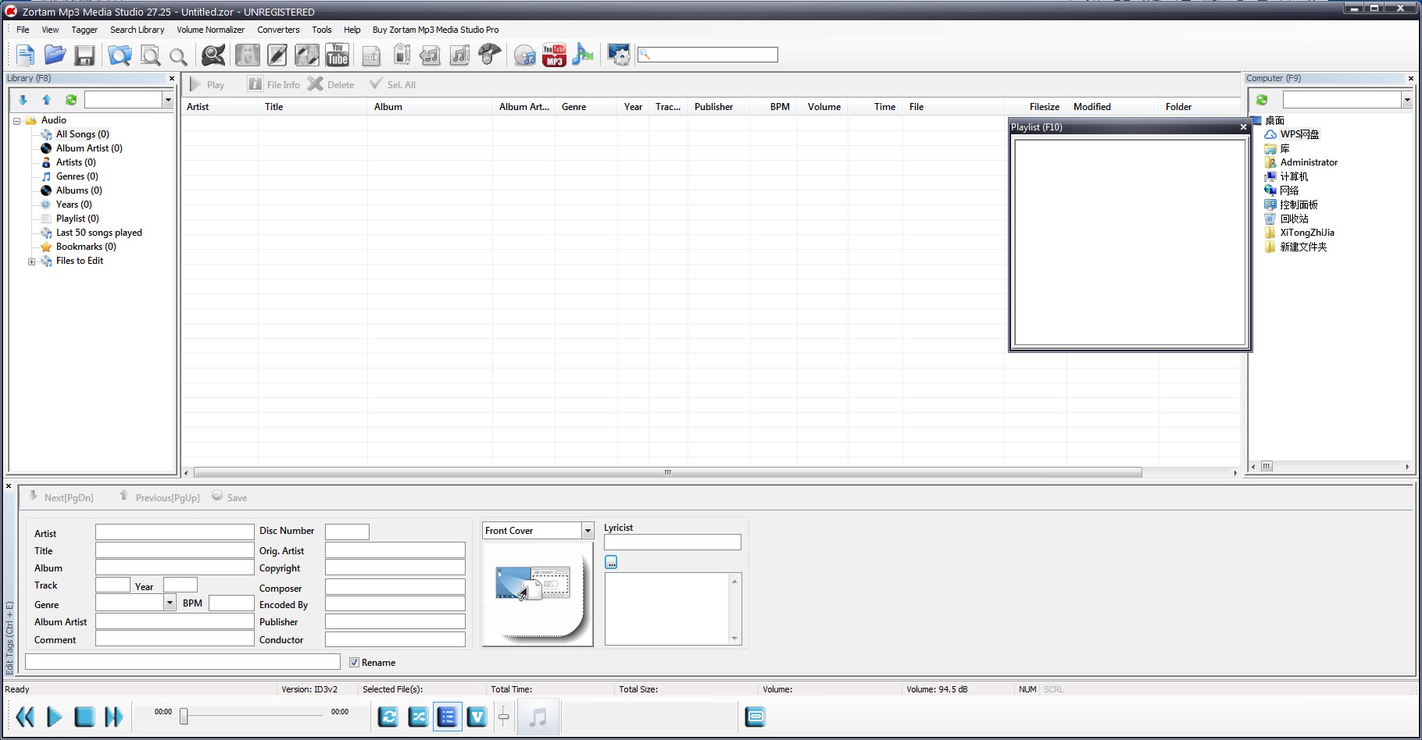Click the toolbar quick search field

(708, 55)
